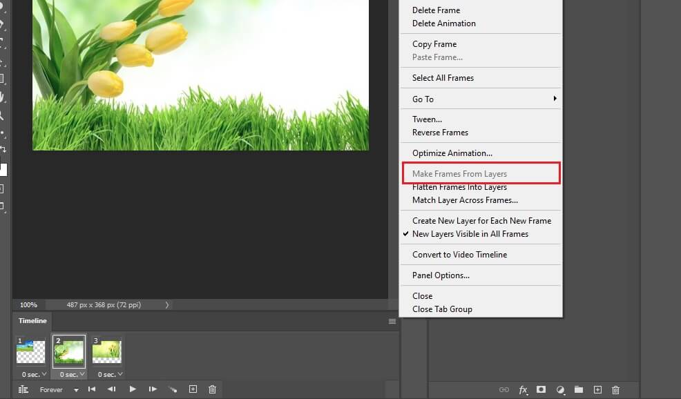Add a new animation frame

pos(193,389)
